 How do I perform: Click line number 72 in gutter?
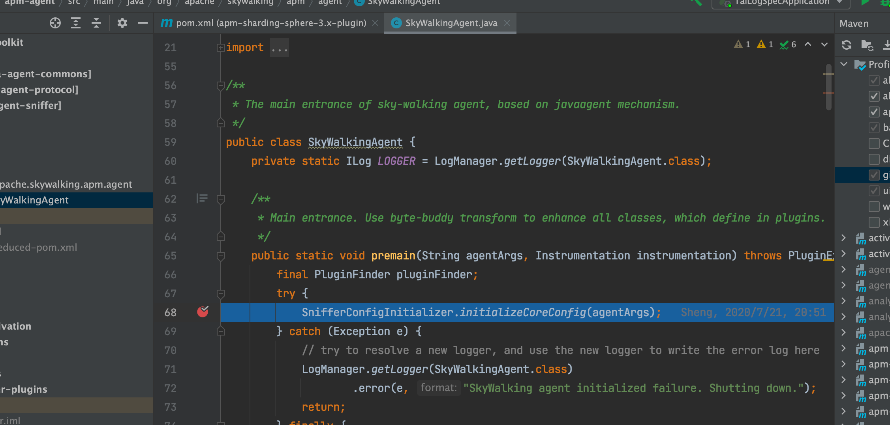171,388
